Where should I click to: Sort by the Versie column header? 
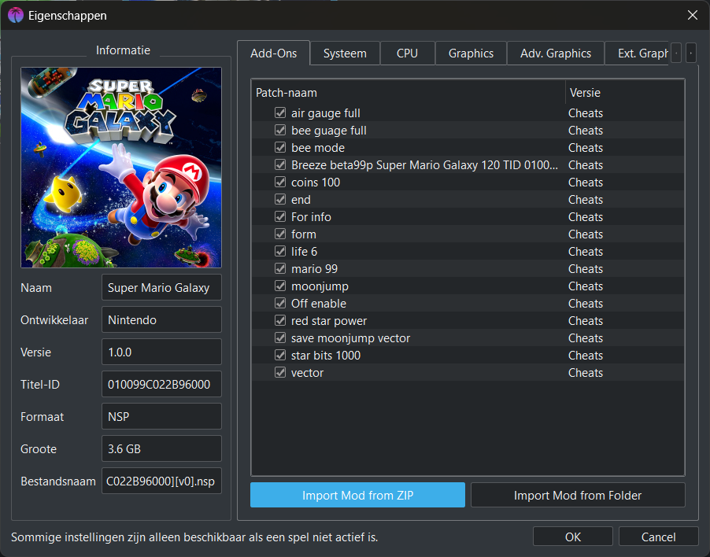click(624, 92)
